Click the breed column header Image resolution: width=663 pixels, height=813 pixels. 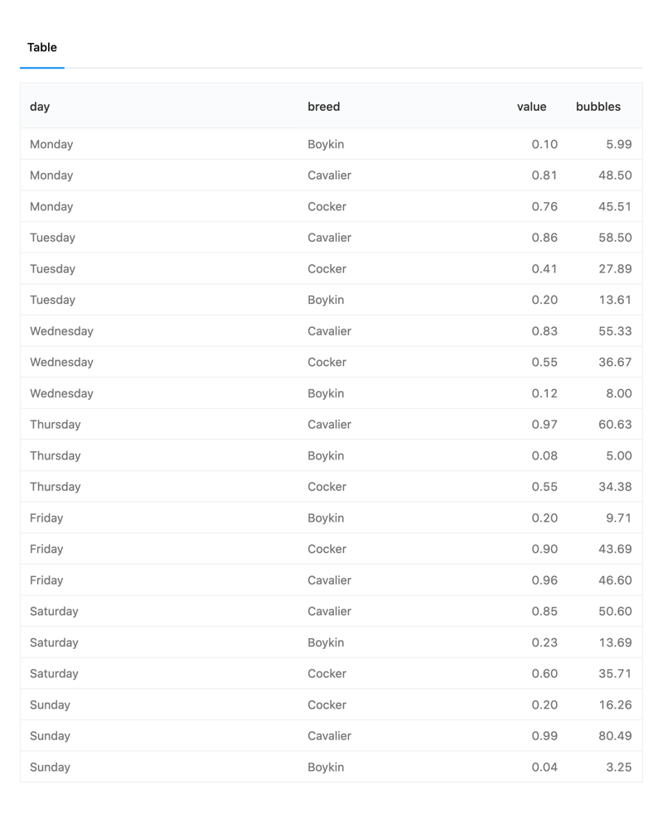point(323,107)
